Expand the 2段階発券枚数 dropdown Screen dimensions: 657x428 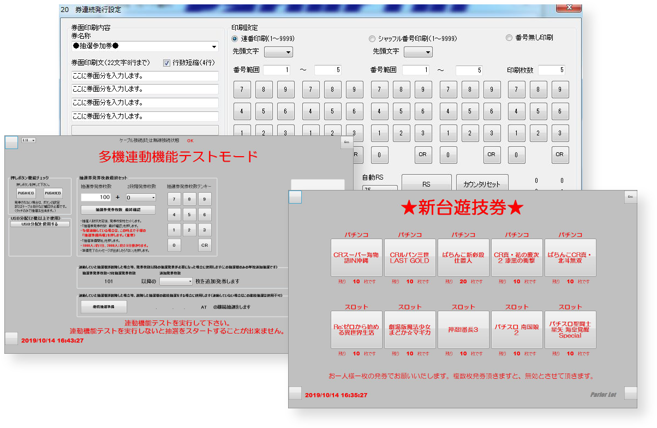(x=141, y=197)
